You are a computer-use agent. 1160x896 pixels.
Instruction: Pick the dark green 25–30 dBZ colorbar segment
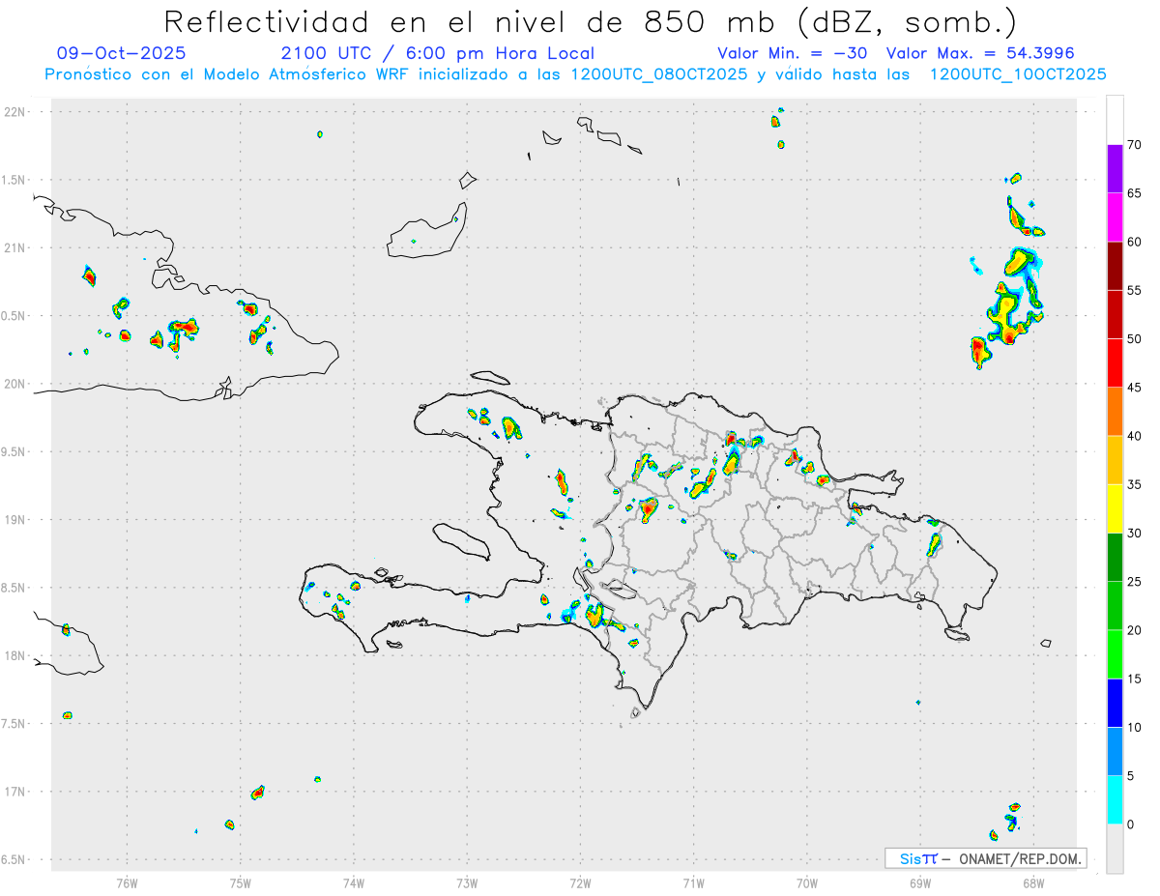pyautogui.click(x=1116, y=558)
